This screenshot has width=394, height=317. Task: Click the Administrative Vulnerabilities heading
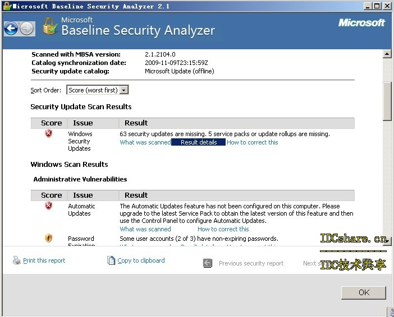[80, 179]
